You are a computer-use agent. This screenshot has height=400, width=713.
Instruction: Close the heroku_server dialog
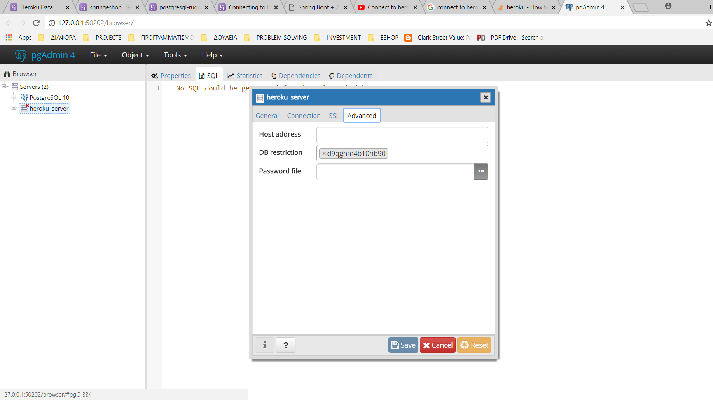pyautogui.click(x=485, y=97)
